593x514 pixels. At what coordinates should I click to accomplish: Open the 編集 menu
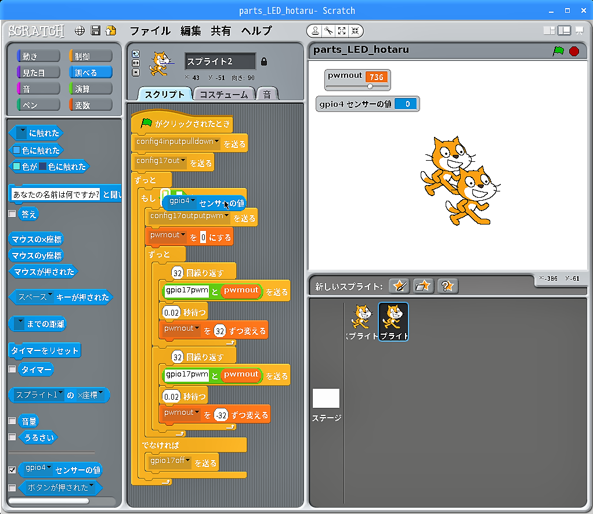pyautogui.click(x=191, y=31)
